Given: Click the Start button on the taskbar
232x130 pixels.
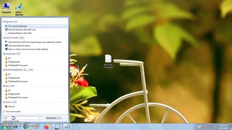Looking at the screenshot, I should coord(4,127).
